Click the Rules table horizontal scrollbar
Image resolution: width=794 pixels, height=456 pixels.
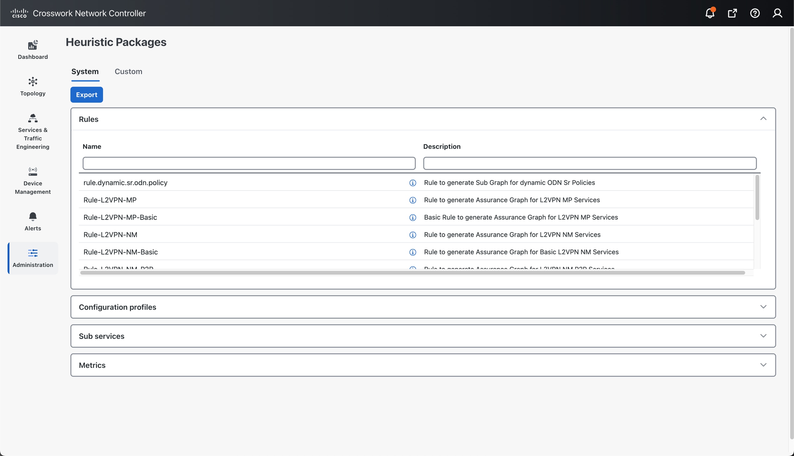[x=412, y=273]
